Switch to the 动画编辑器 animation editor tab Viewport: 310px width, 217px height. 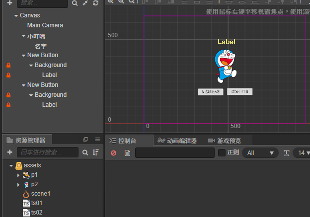[177, 141]
